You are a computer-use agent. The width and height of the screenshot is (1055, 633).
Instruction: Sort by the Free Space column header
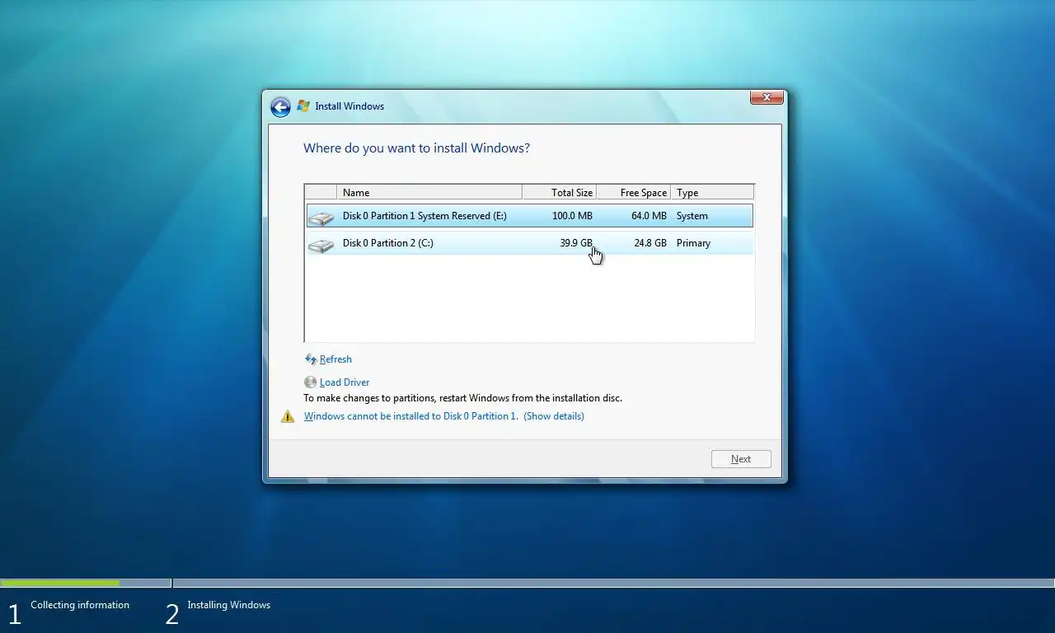[x=634, y=192]
